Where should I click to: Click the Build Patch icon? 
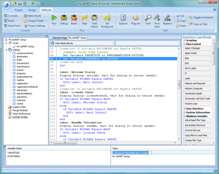point(6,26)
